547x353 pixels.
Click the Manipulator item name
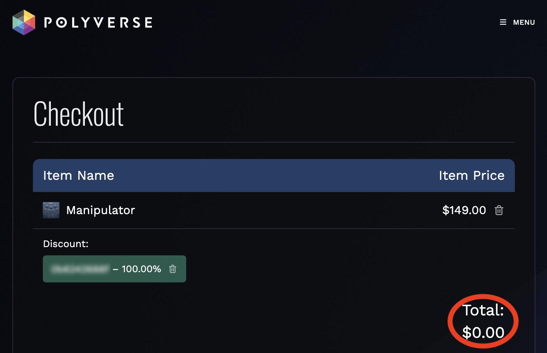(x=100, y=210)
